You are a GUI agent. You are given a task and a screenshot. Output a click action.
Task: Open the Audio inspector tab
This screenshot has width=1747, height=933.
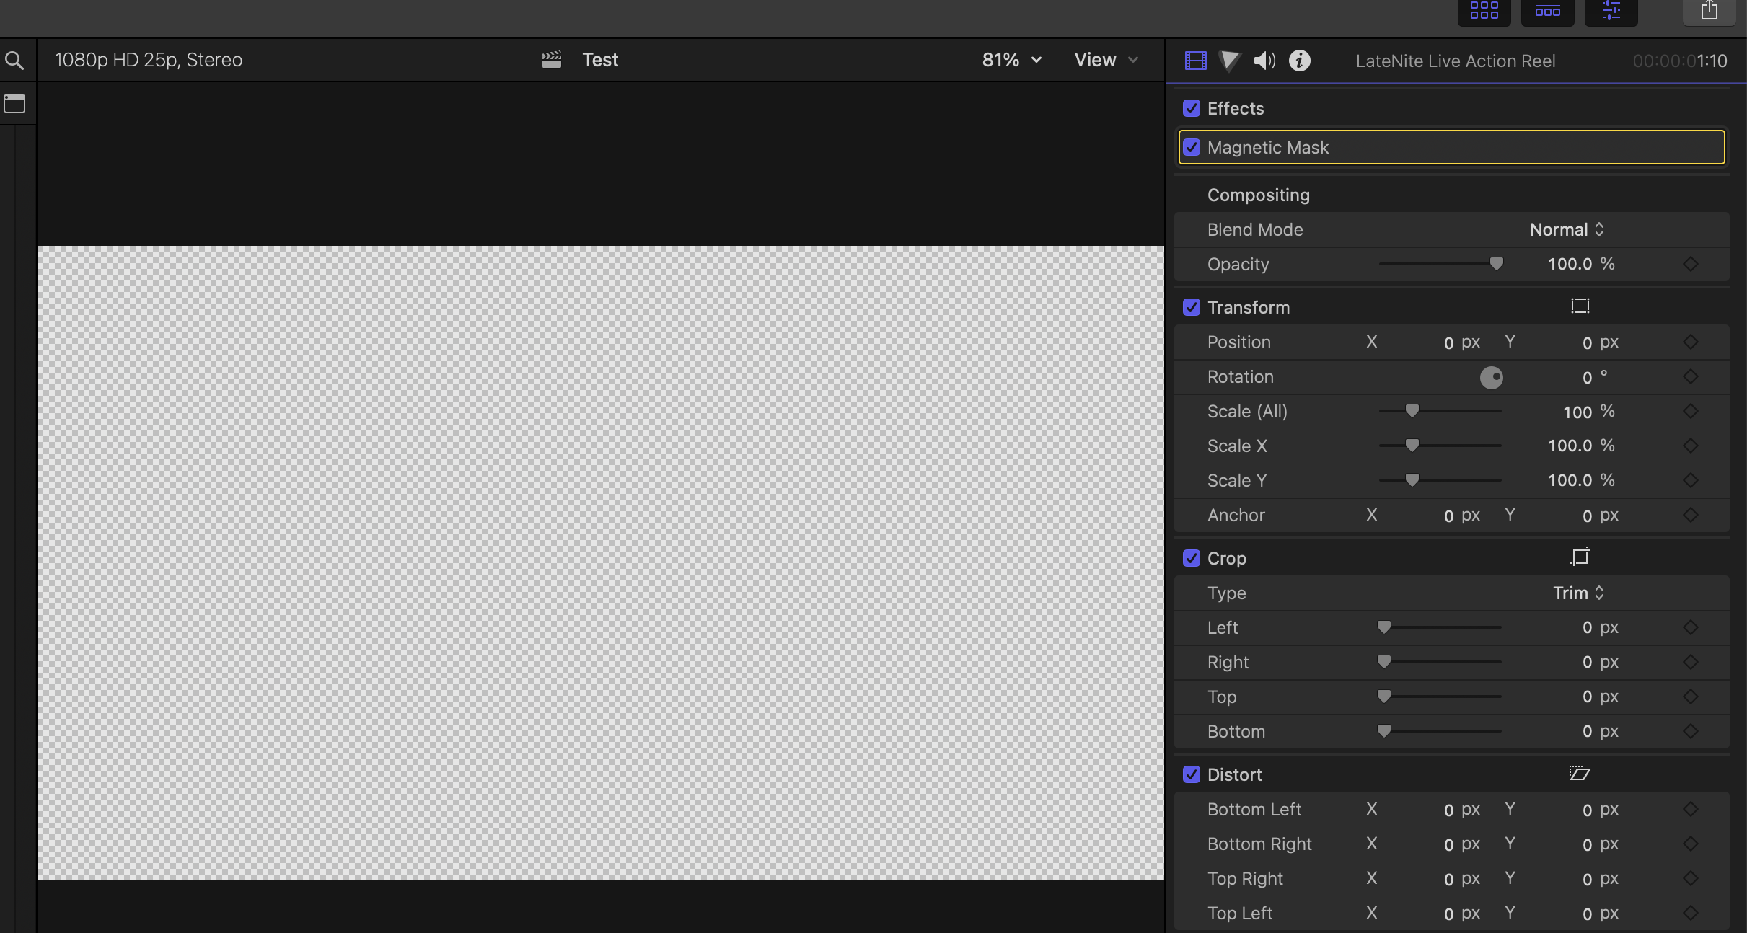pos(1264,61)
